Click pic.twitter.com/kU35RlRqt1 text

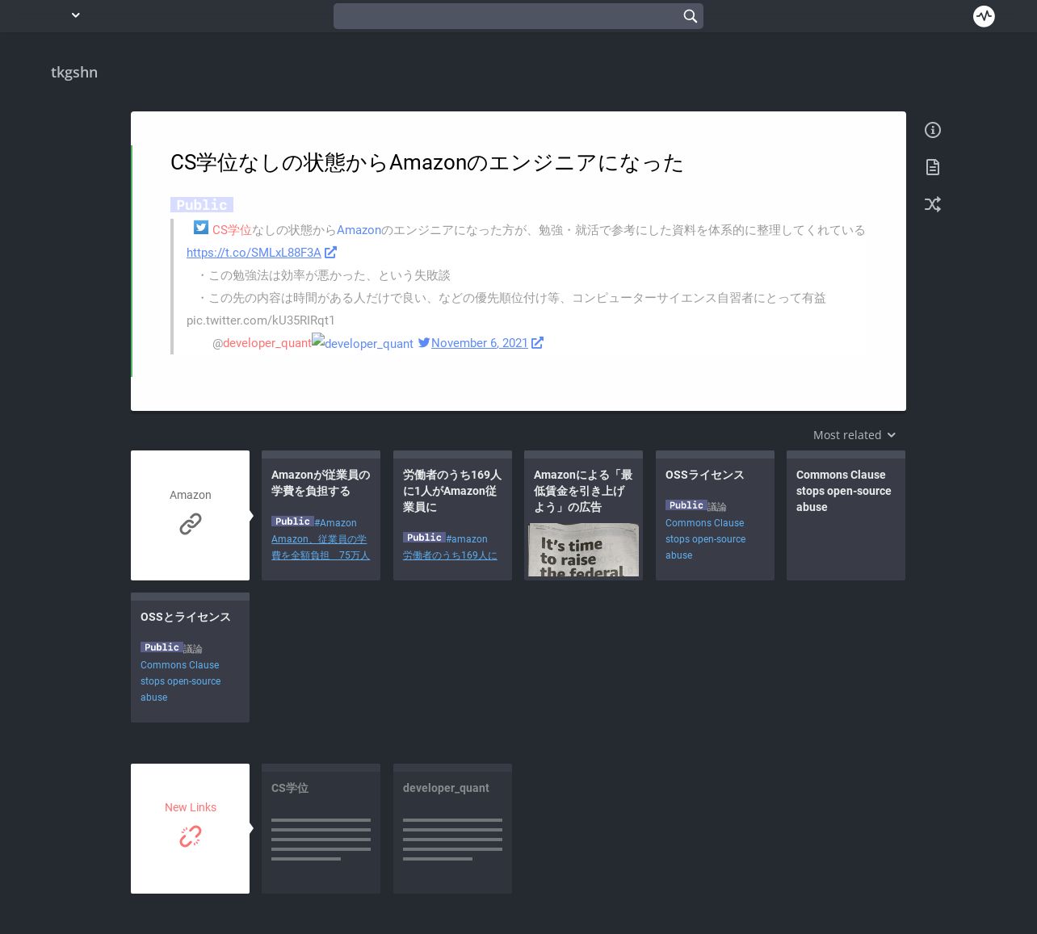pyautogui.click(x=261, y=320)
